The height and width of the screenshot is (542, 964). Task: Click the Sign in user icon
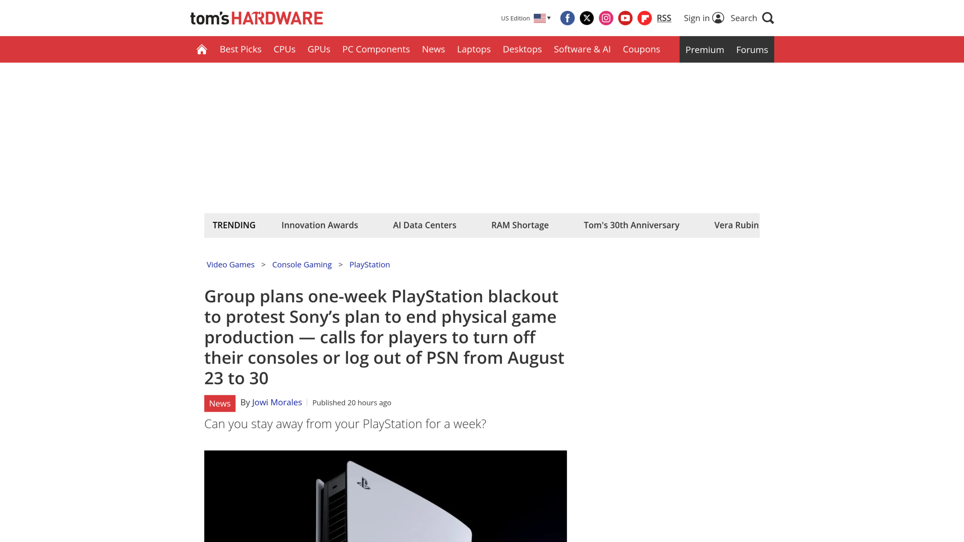(718, 18)
